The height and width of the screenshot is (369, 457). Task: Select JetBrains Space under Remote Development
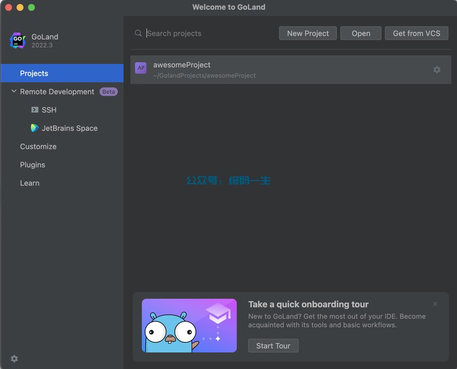[x=70, y=128]
